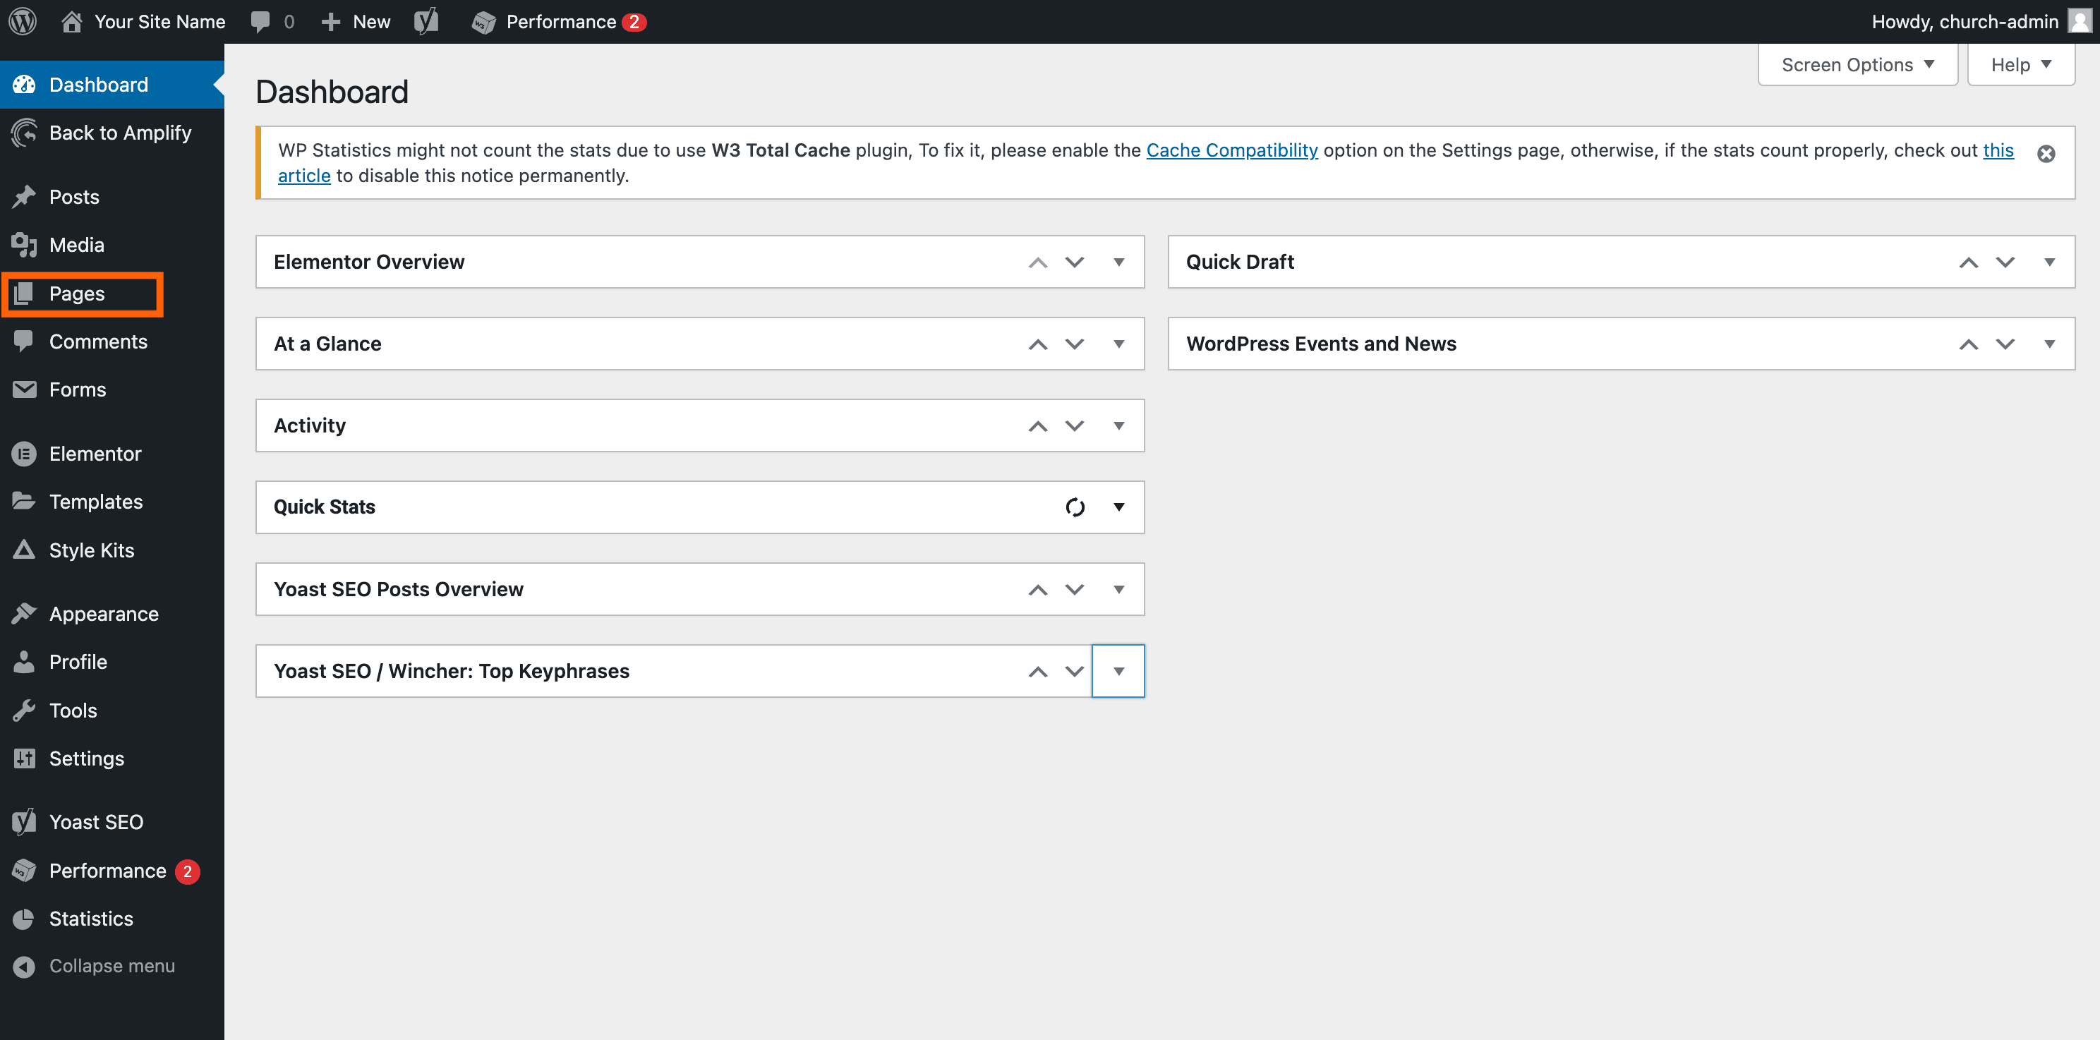
Task: Move At a Glance widget up
Action: click(1037, 344)
